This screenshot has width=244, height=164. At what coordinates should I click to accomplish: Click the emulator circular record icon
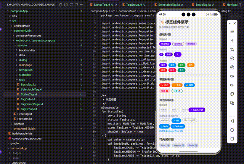[232, 58]
